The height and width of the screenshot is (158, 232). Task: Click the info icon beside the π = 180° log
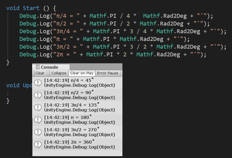[38, 120]
